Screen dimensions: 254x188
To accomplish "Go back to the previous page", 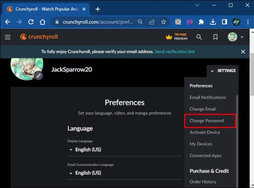I will [8, 22].
